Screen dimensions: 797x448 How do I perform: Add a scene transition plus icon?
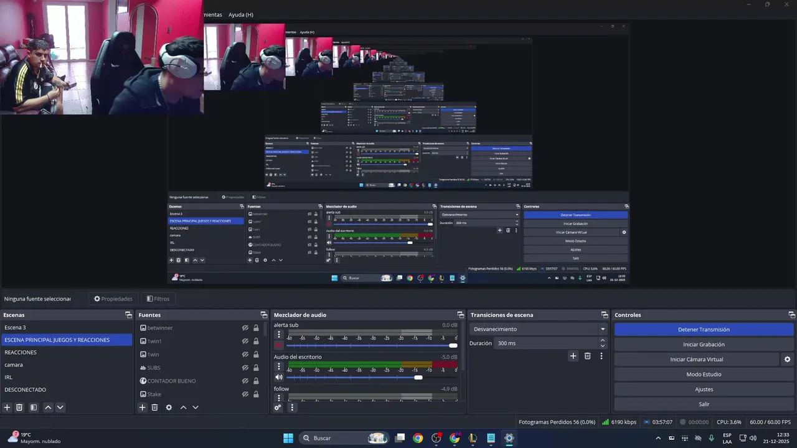(573, 356)
